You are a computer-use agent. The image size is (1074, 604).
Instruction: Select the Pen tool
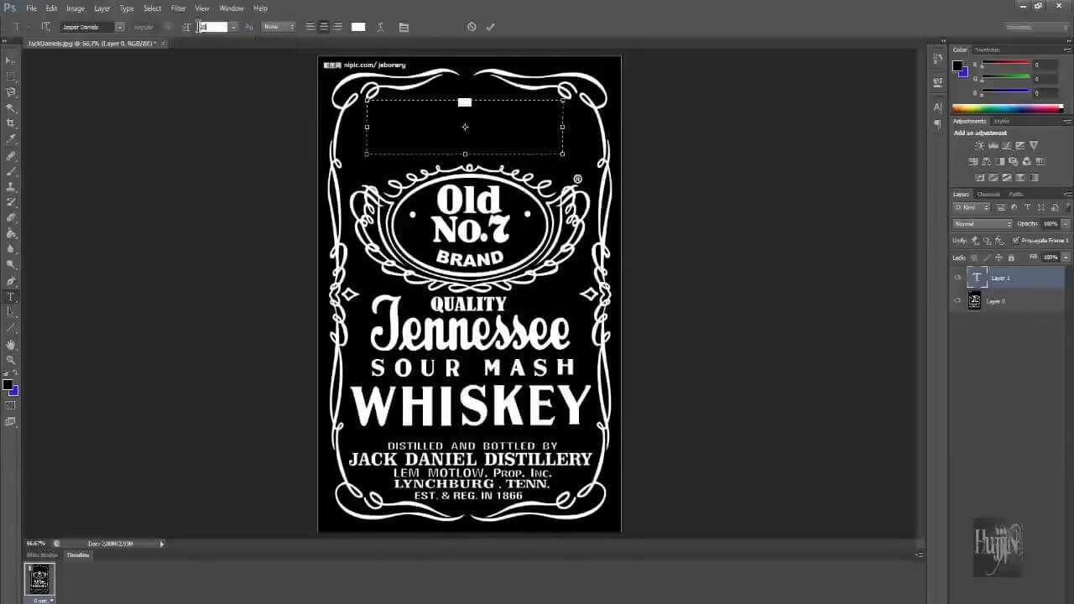click(x=10, y=281)
